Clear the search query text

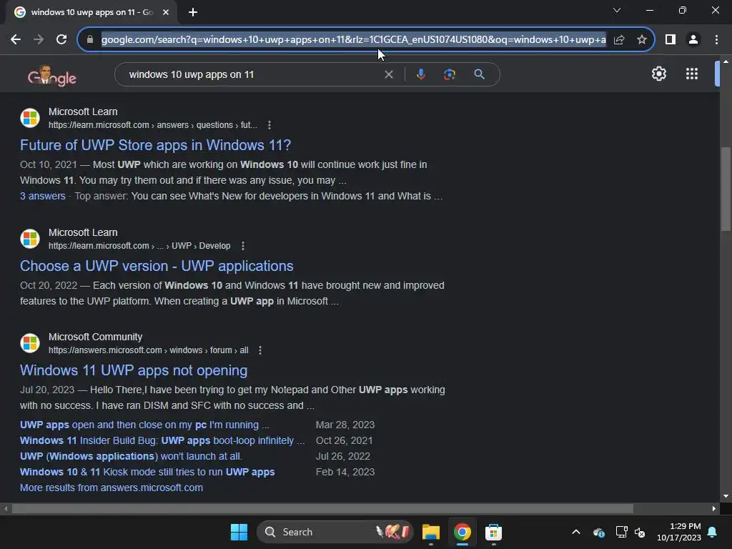point(388,74)
